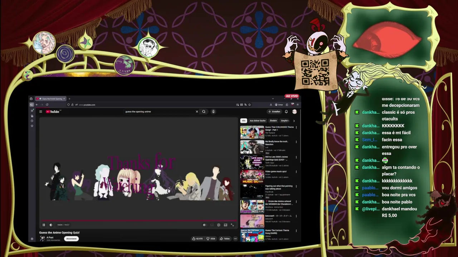Select the partially visible Empfohlen chip
458x257 pixels.
[x=285, y=121]
